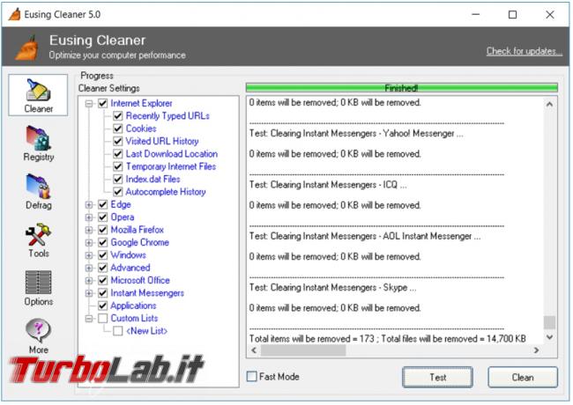Uncheck Last Download Location
Viewport: 573px width, 405px height.
click(117, 154)
